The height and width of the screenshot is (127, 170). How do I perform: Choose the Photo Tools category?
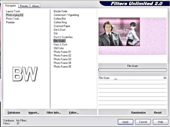[13, 19]
